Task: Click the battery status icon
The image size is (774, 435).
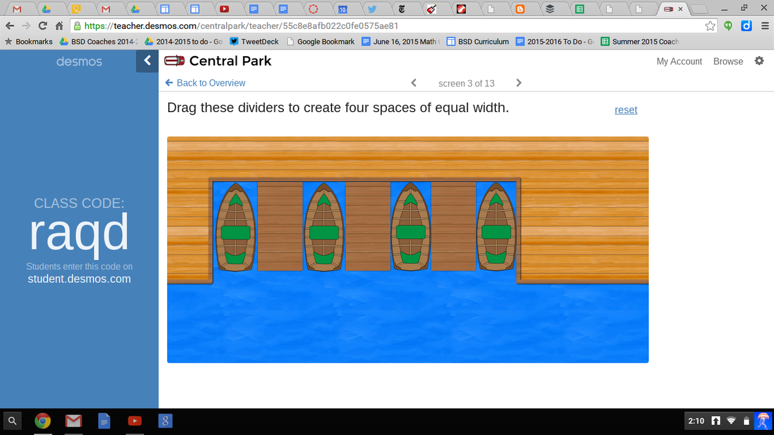Action: [746, 421]
